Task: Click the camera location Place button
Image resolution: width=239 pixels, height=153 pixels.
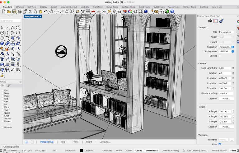Action: 226,99
